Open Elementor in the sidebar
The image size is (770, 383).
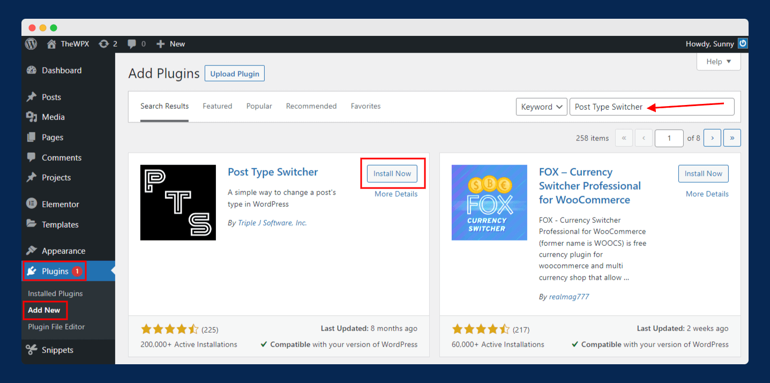coord(60,204)
